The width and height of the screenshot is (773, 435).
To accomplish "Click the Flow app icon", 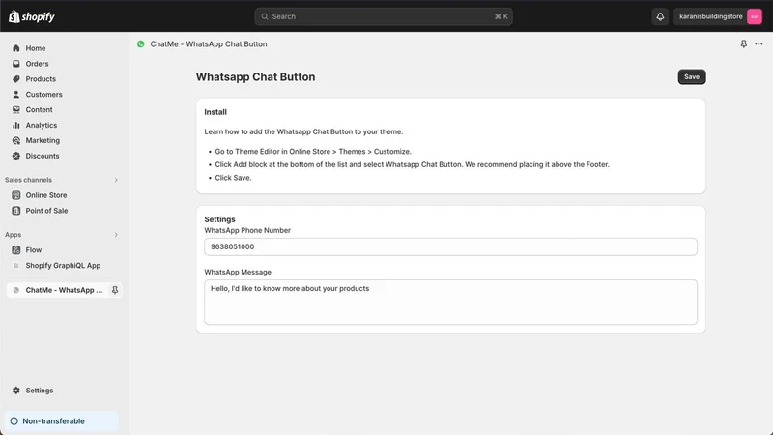I will (x=16, y=250).
